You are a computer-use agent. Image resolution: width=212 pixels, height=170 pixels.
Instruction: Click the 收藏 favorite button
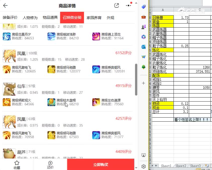(x=17, y=164)
